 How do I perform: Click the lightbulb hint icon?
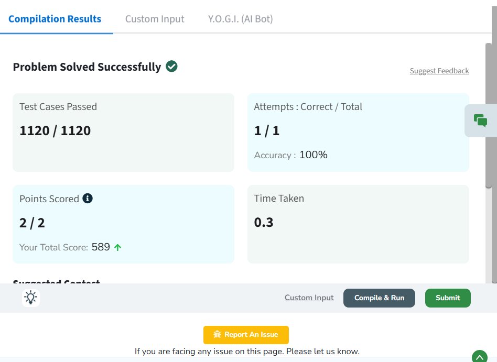tap(31, 298)
